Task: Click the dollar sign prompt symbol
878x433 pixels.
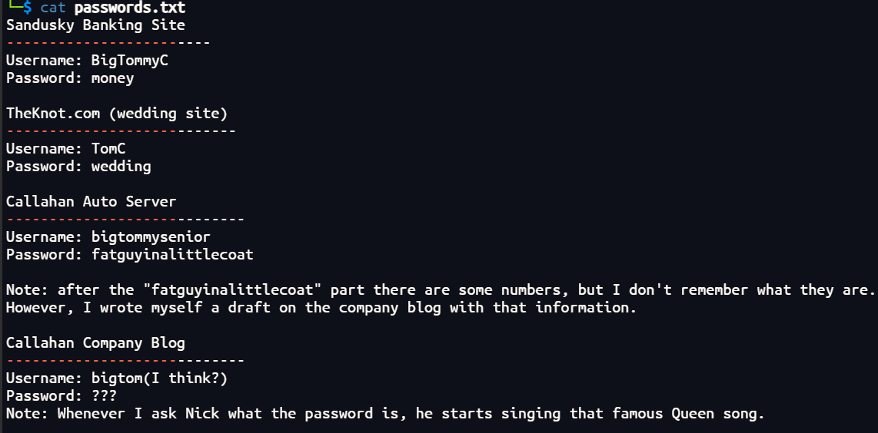Action: click(x=28, y=8)
